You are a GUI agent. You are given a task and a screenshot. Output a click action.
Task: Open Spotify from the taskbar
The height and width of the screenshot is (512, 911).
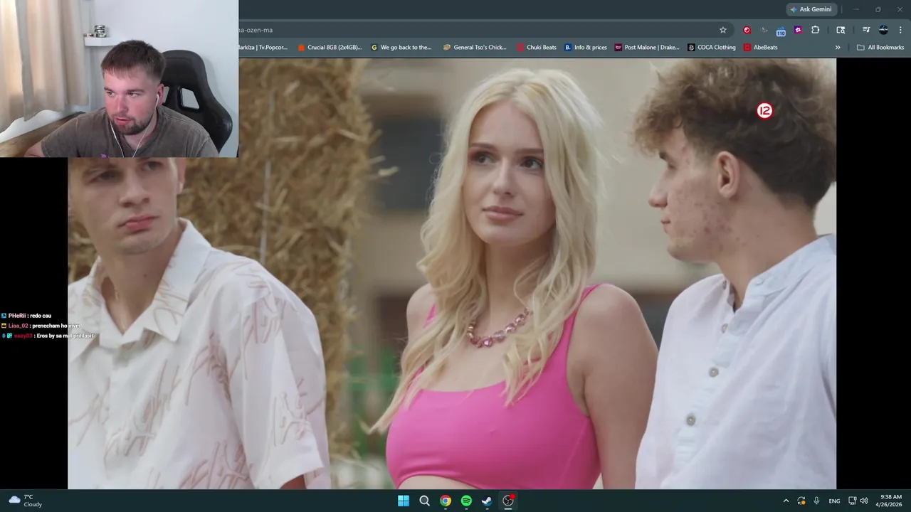[x=466, y=501]
